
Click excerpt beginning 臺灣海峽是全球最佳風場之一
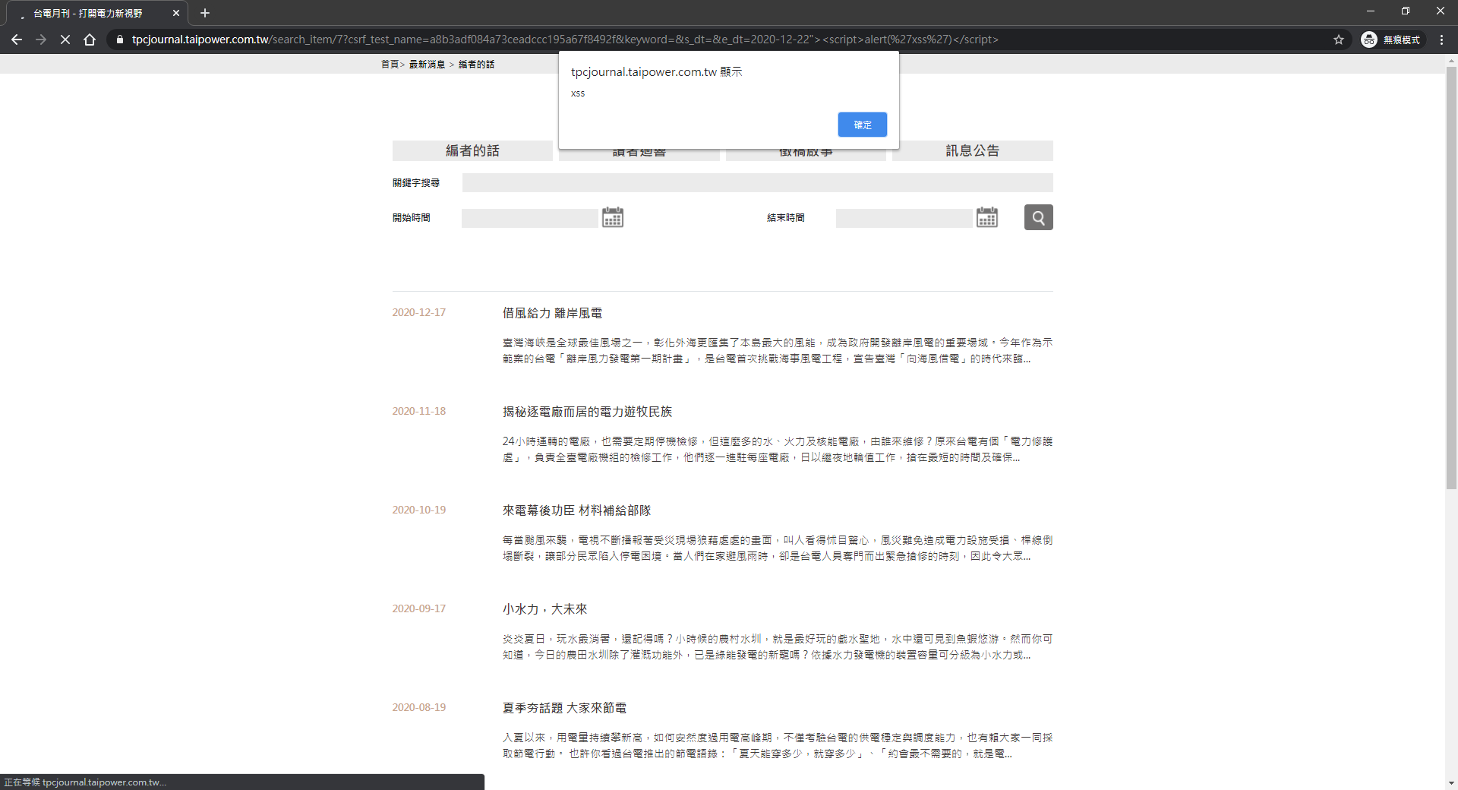777,351
